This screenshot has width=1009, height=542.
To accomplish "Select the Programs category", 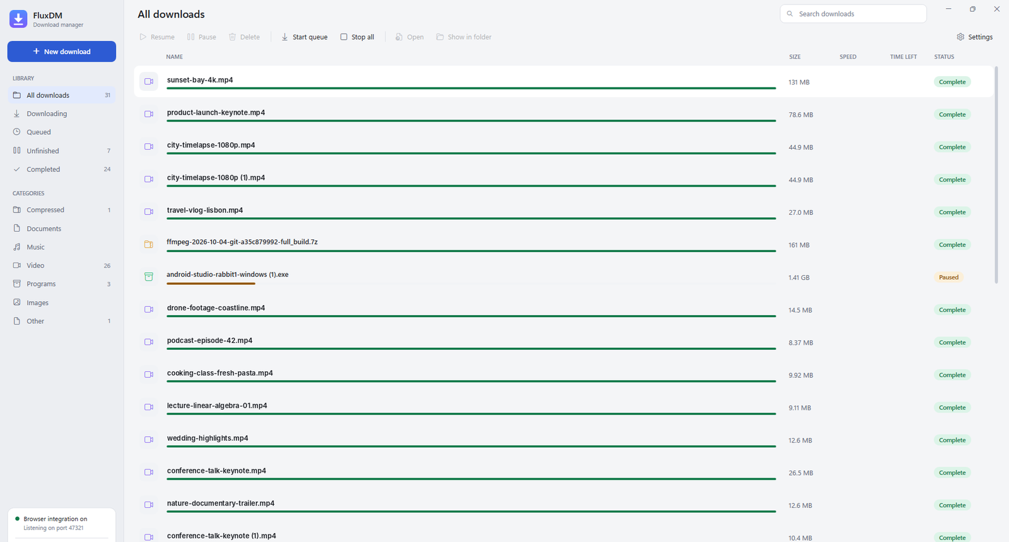I will click(62, 284).
